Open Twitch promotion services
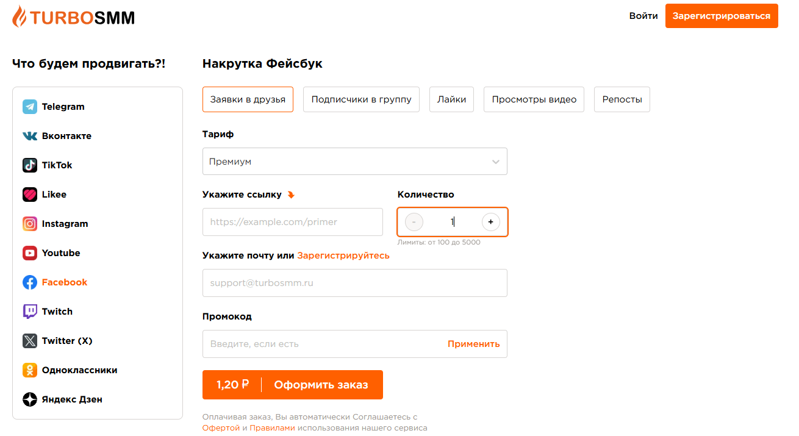The image size is (799, 436). (57, 312)
